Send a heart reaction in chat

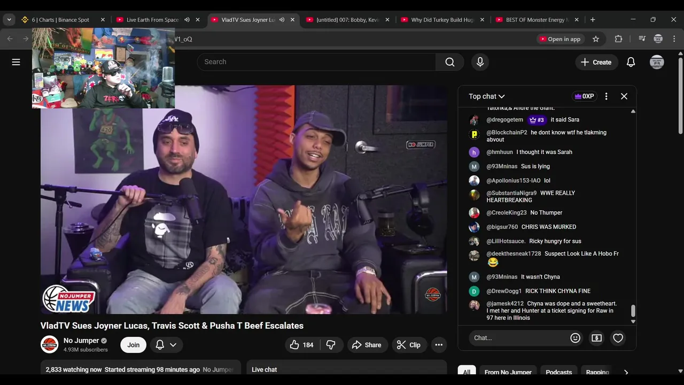tap(618, 338)
